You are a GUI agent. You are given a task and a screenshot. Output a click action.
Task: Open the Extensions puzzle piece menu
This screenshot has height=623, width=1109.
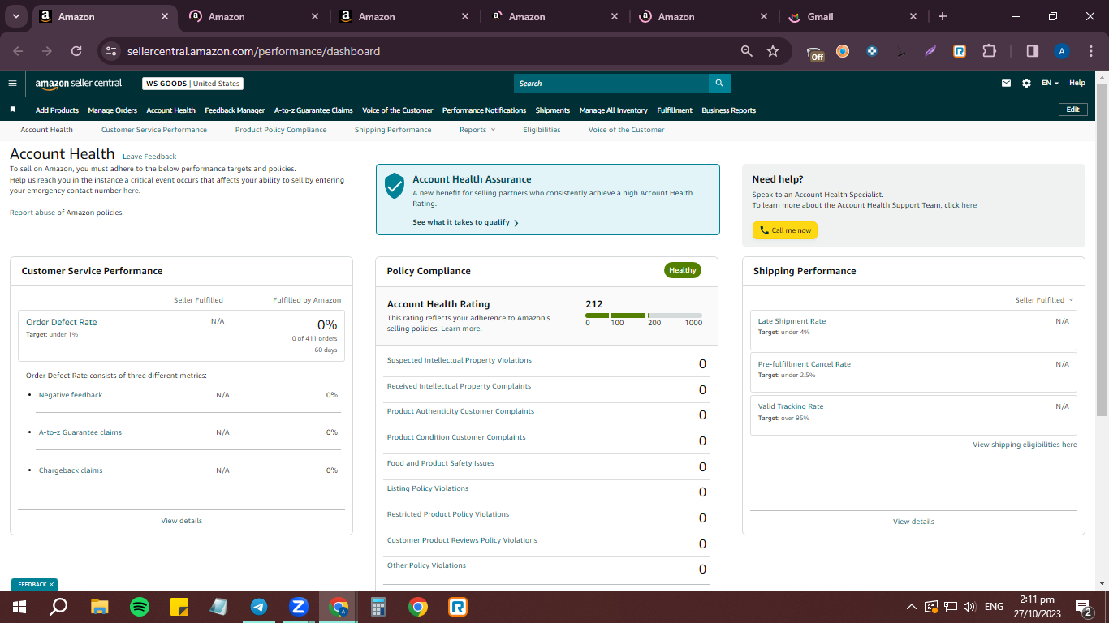click(x=989, y=51)
